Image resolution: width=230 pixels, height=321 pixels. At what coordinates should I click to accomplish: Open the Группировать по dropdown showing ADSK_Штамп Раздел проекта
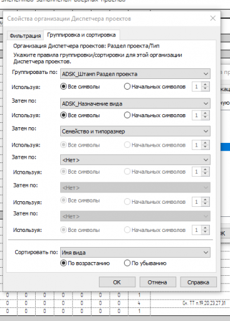click(135, 74)
